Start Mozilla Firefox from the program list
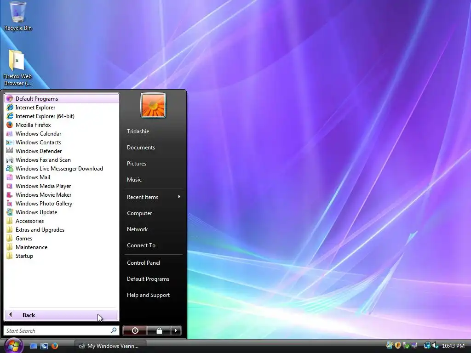 62,125
